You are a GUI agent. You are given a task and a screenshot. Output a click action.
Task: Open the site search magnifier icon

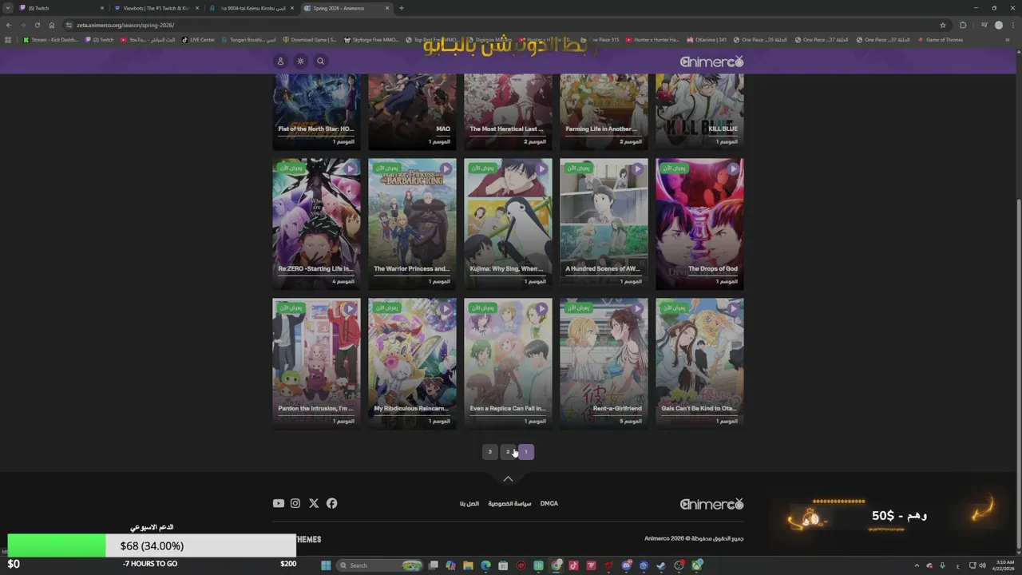(x=320, y=61)
